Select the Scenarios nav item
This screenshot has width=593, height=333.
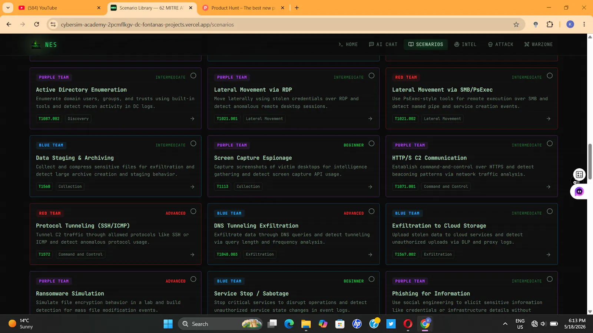(426, 44)
